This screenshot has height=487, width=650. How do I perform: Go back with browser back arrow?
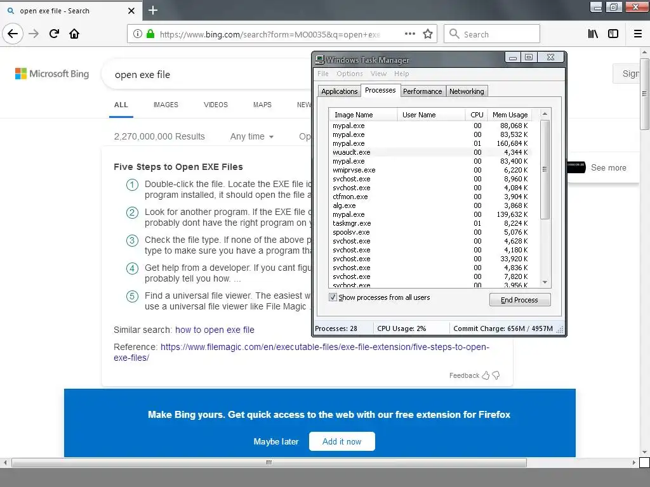[x=13, y=34]
